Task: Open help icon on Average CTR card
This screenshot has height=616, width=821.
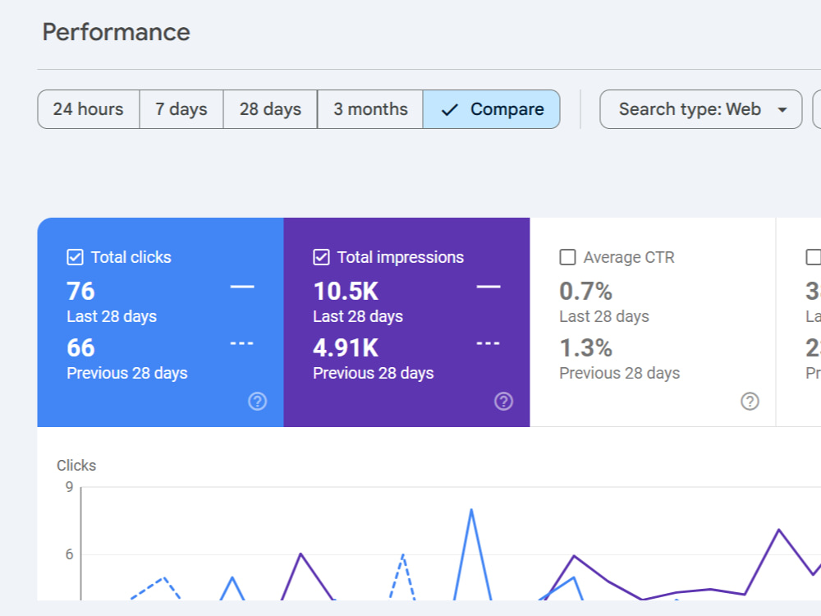Action: (x=750, y=402)
